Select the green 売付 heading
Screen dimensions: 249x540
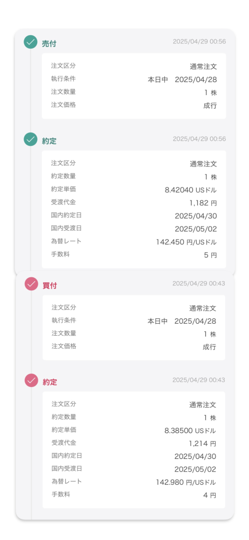coord(49,44)
